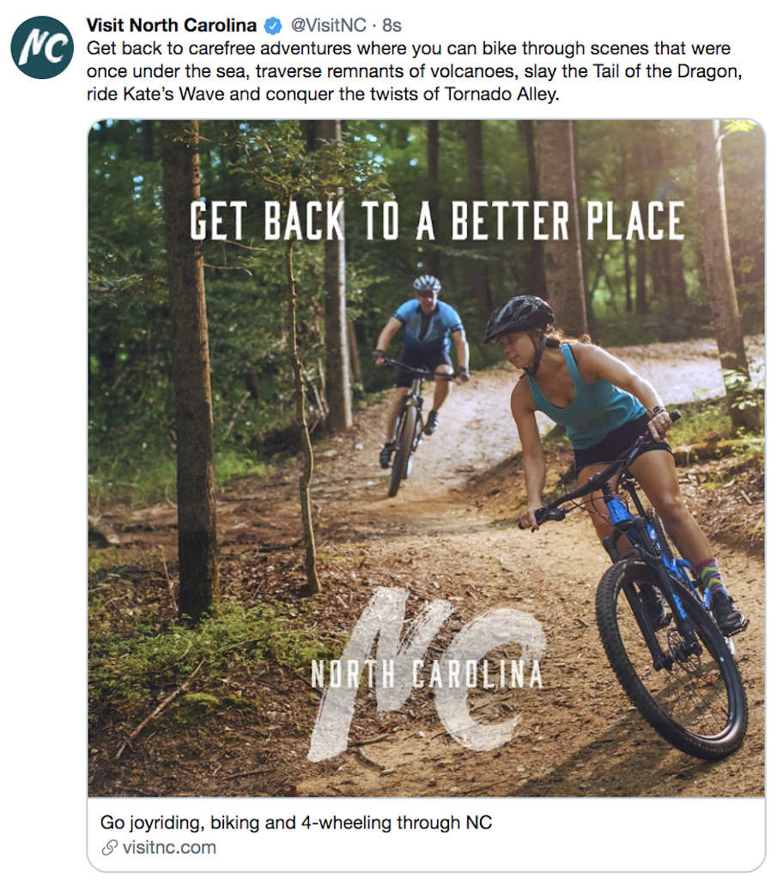The image size is (777, 880).
Task: Click the first tweet line 'Get back to carefree adventures'
Action: click(408, 48)
